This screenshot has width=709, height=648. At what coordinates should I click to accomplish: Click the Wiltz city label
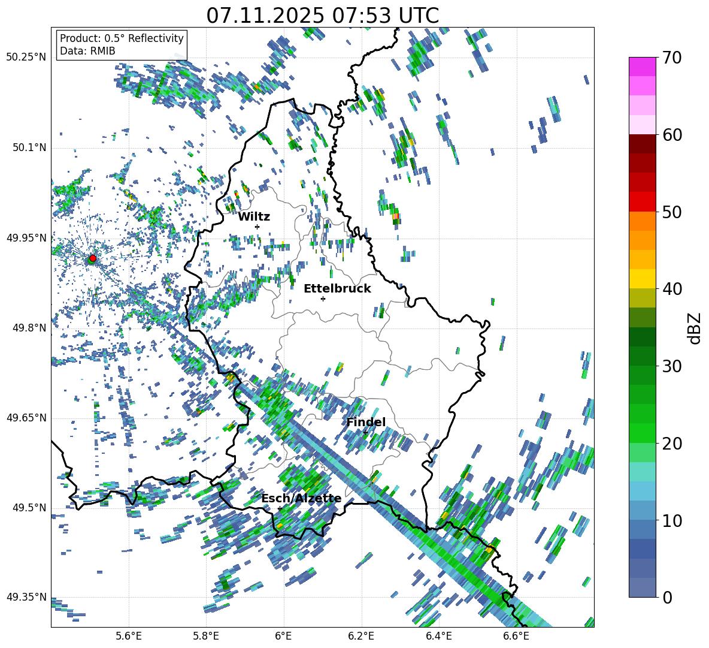coord(254,216)
